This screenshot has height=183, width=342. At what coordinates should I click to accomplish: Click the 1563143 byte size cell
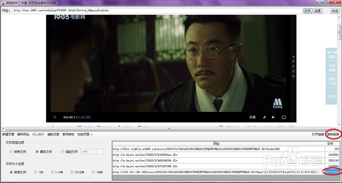[x=332, y=160]
